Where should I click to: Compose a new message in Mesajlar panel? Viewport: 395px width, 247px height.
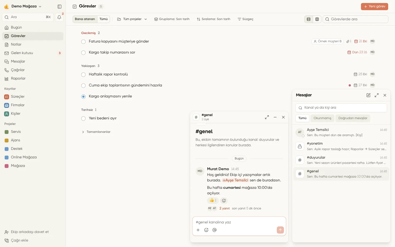tap(368, 95)
